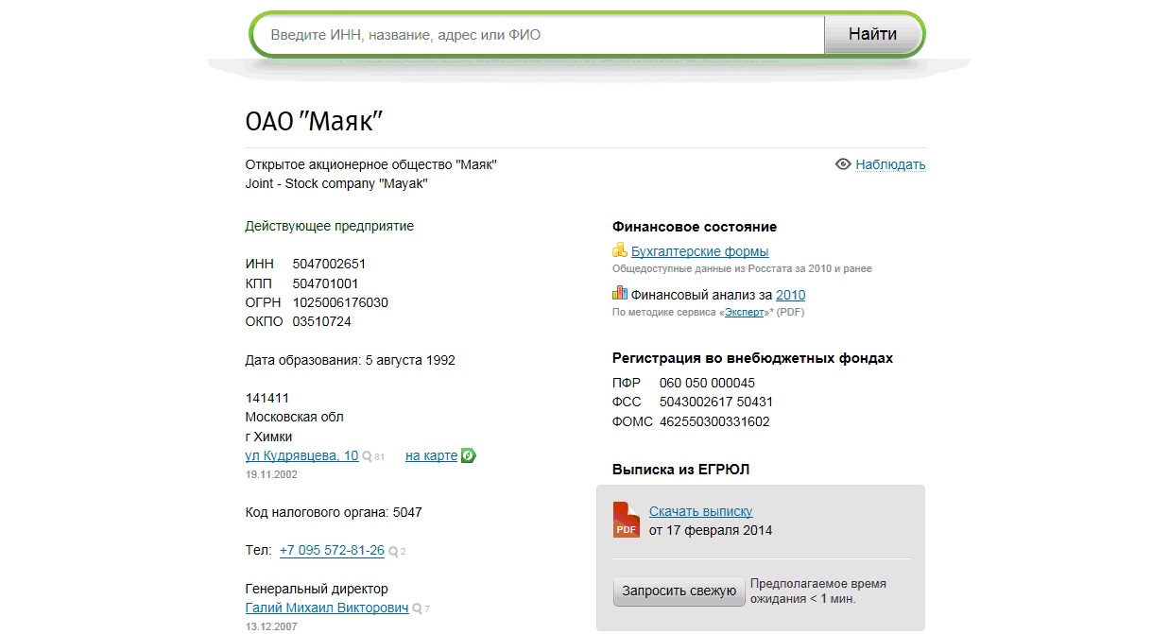The height and width of the screenshot is (634, 1152).
Task: Click the ФОМС number 462550300331602
Action: click(714, 421)
